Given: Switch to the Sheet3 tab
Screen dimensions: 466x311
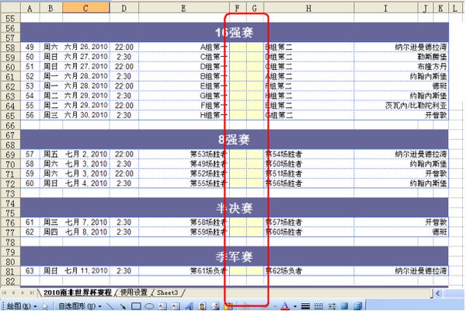Looking at the screenshot, I should (x=169, y=292).
